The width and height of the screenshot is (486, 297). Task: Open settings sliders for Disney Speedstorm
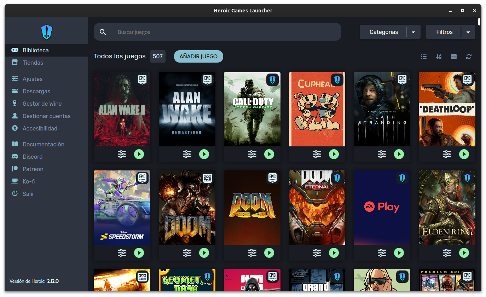(122, 252)
